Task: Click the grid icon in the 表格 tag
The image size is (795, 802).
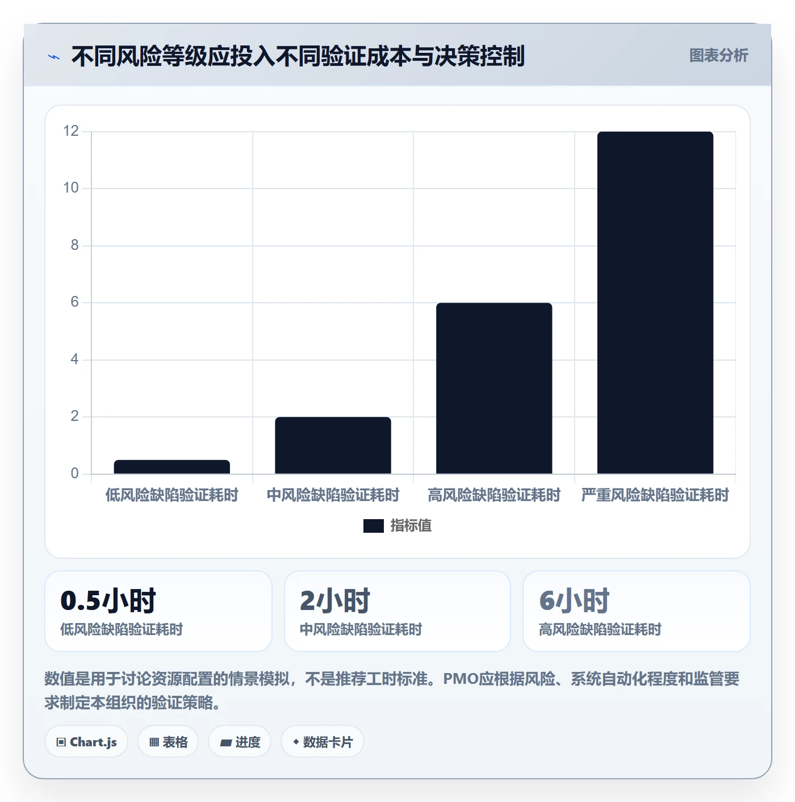Action: pos(154,742)
